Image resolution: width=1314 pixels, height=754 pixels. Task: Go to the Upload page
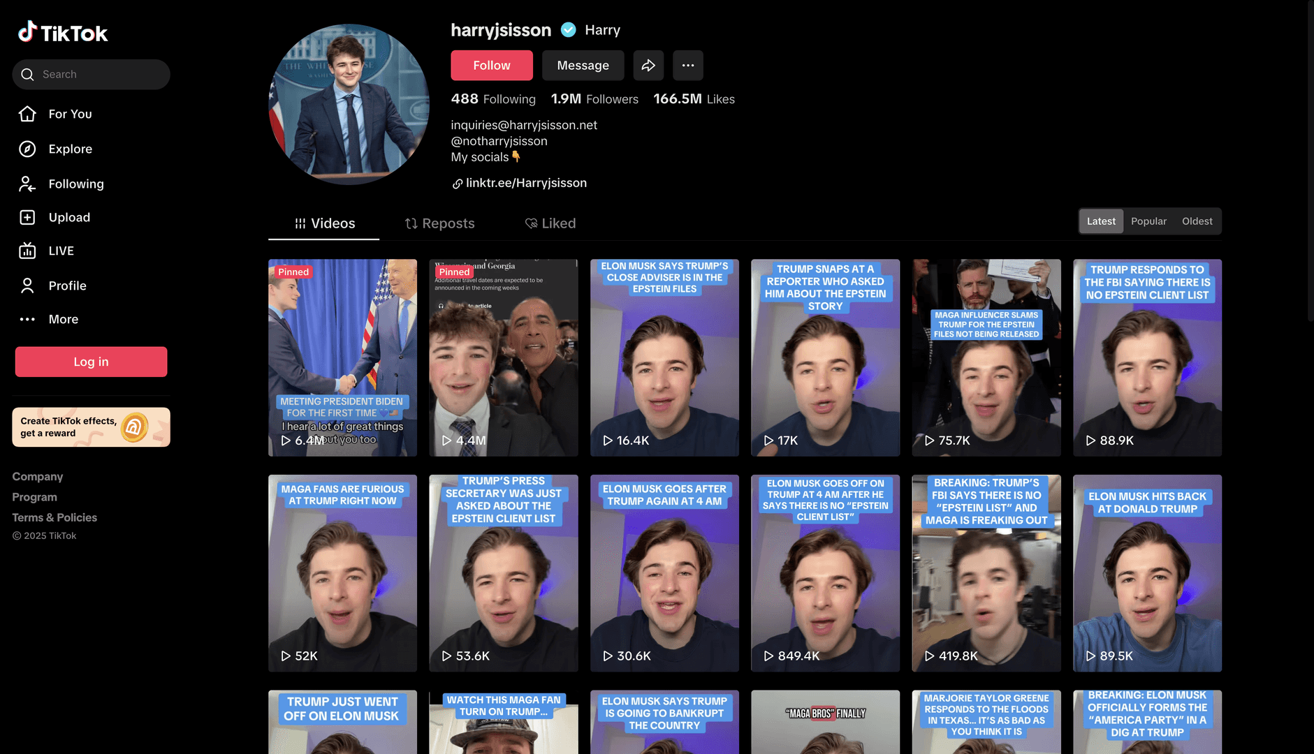point(68,217)
